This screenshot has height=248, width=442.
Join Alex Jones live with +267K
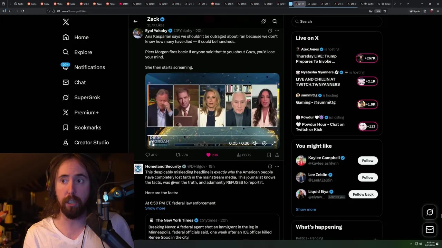click(367, 58)
